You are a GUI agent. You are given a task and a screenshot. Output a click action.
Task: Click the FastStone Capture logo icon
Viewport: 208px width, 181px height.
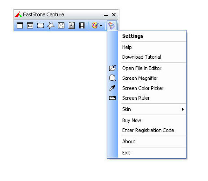18,14
